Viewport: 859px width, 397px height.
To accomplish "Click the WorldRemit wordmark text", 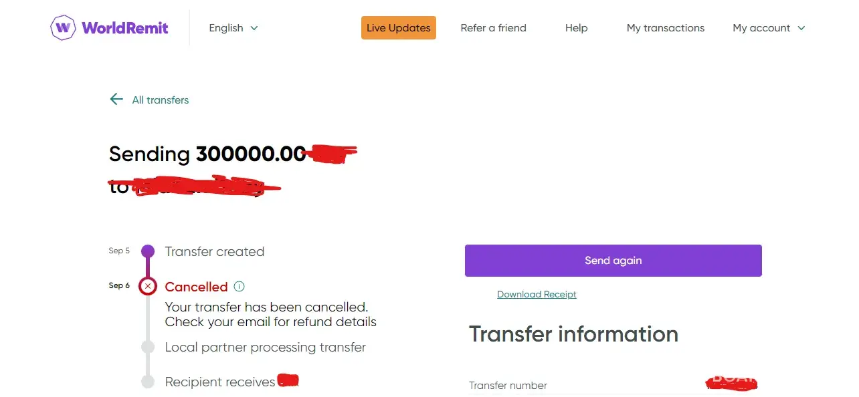I will [125, 28].
